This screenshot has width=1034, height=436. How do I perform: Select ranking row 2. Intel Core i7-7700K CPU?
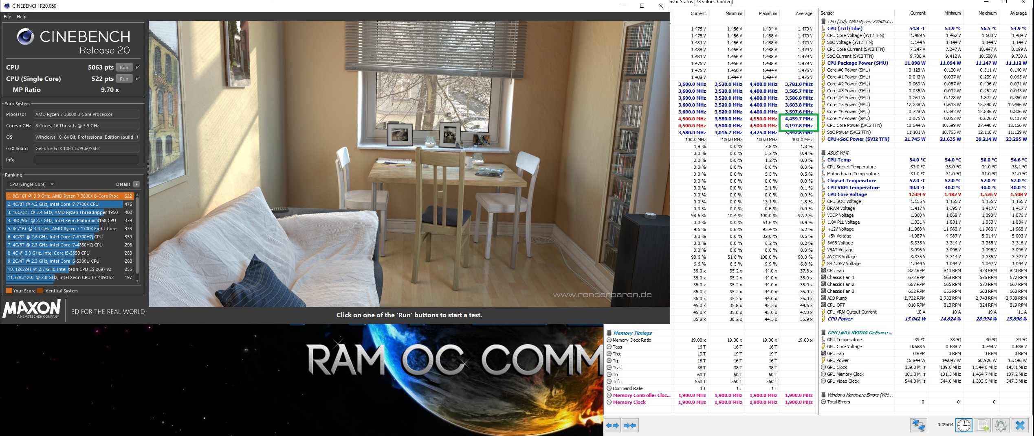pyautogui.click(x=70, y=204)
